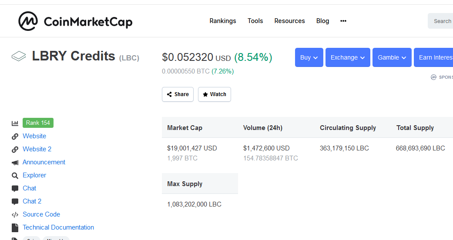Open the Exchange dropdown menu
Screen dimensions: 453x240
(x=348, y=57)
